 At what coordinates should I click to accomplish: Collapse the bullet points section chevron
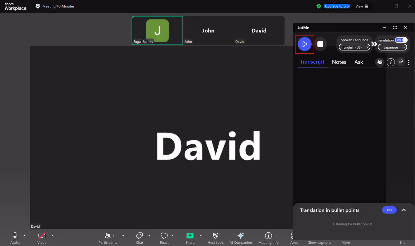coord(404,210)
